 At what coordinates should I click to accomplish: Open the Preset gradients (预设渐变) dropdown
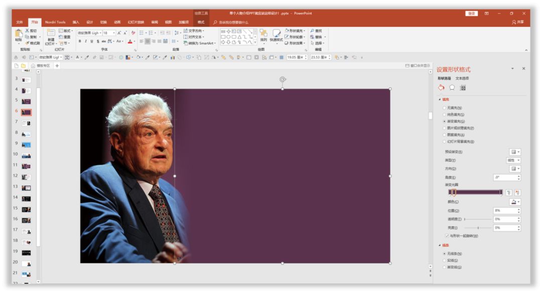(x=515, y=152)
